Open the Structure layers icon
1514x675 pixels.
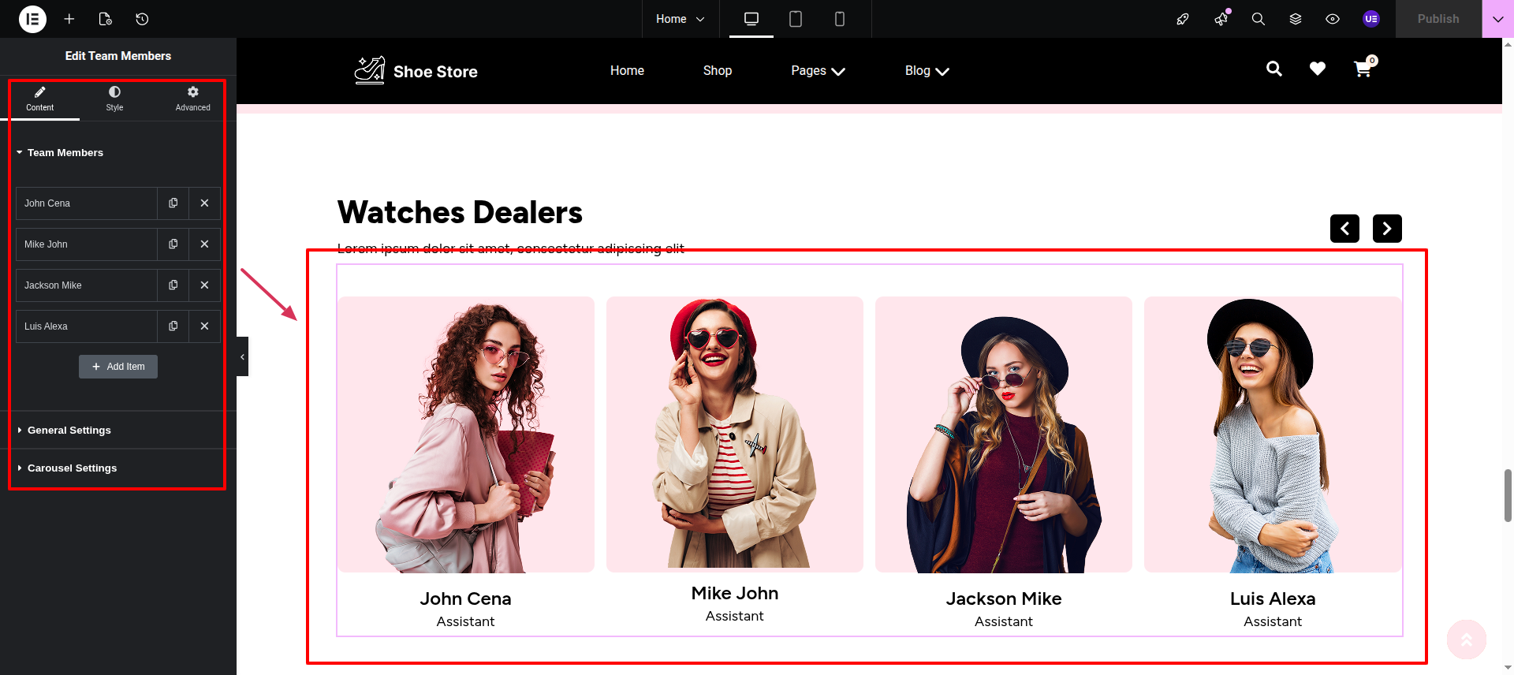1295,19
